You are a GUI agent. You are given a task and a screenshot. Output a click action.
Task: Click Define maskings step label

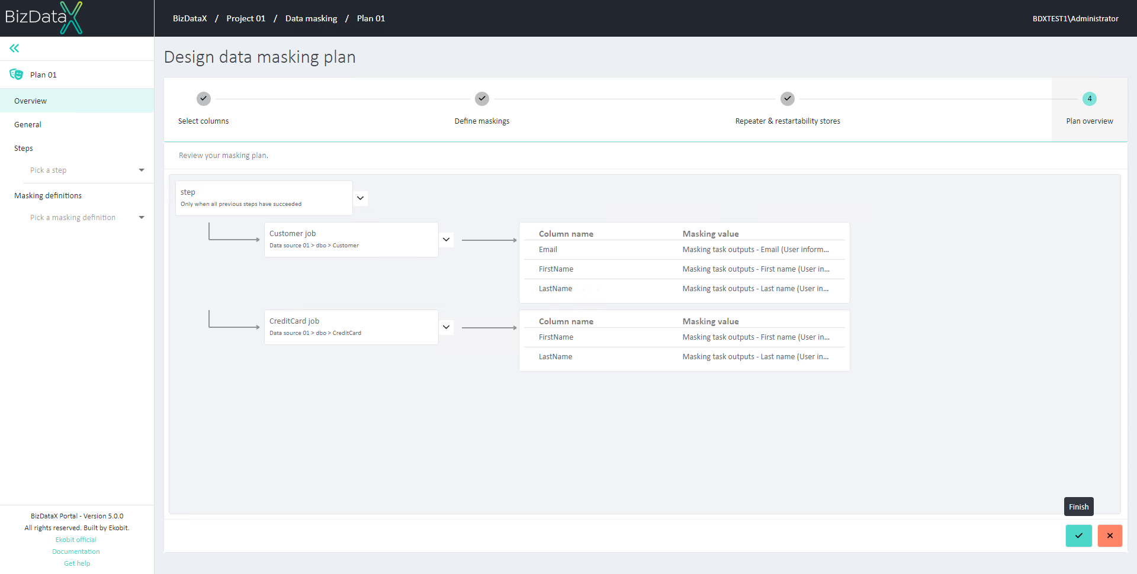(482, 121)
